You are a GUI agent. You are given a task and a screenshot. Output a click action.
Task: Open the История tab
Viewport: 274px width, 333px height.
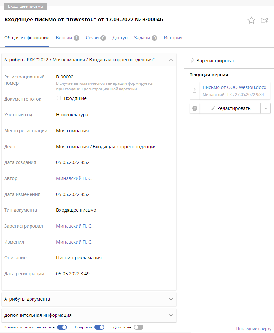pos(173,38)
